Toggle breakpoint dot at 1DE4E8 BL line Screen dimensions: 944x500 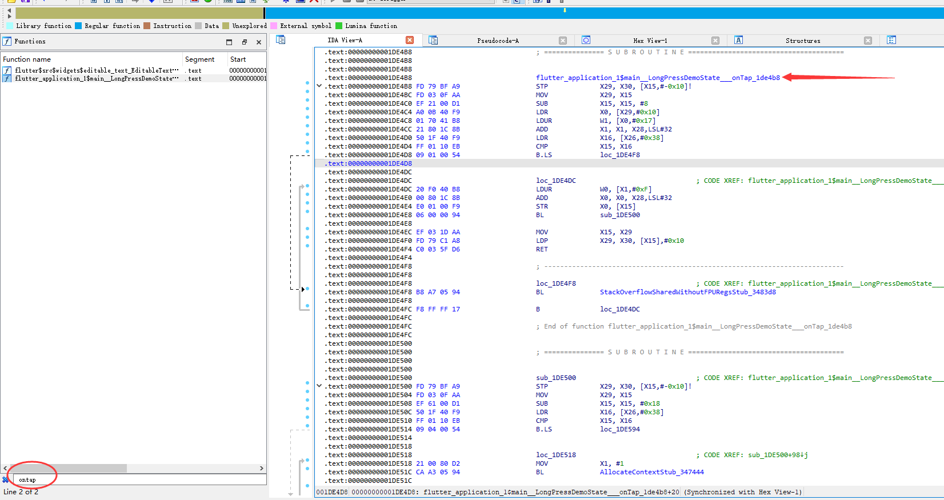tap(307, 211)
